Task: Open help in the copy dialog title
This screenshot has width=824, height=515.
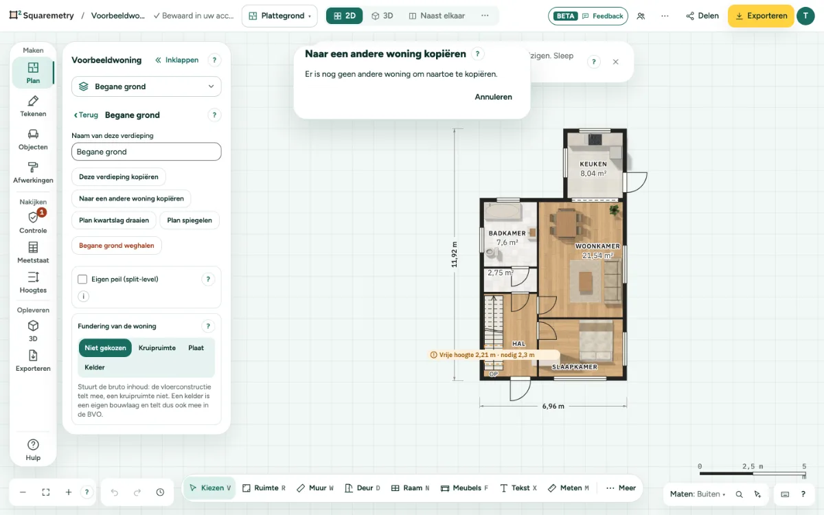Action: click(479, 54)
